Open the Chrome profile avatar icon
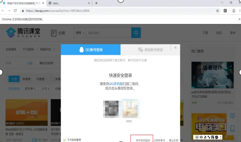241x142 pixels. click(x=234, y=11)
